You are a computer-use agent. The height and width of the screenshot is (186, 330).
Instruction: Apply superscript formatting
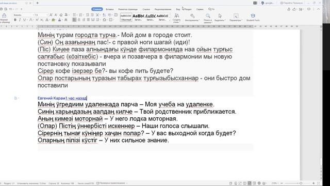tap(37, 20)
